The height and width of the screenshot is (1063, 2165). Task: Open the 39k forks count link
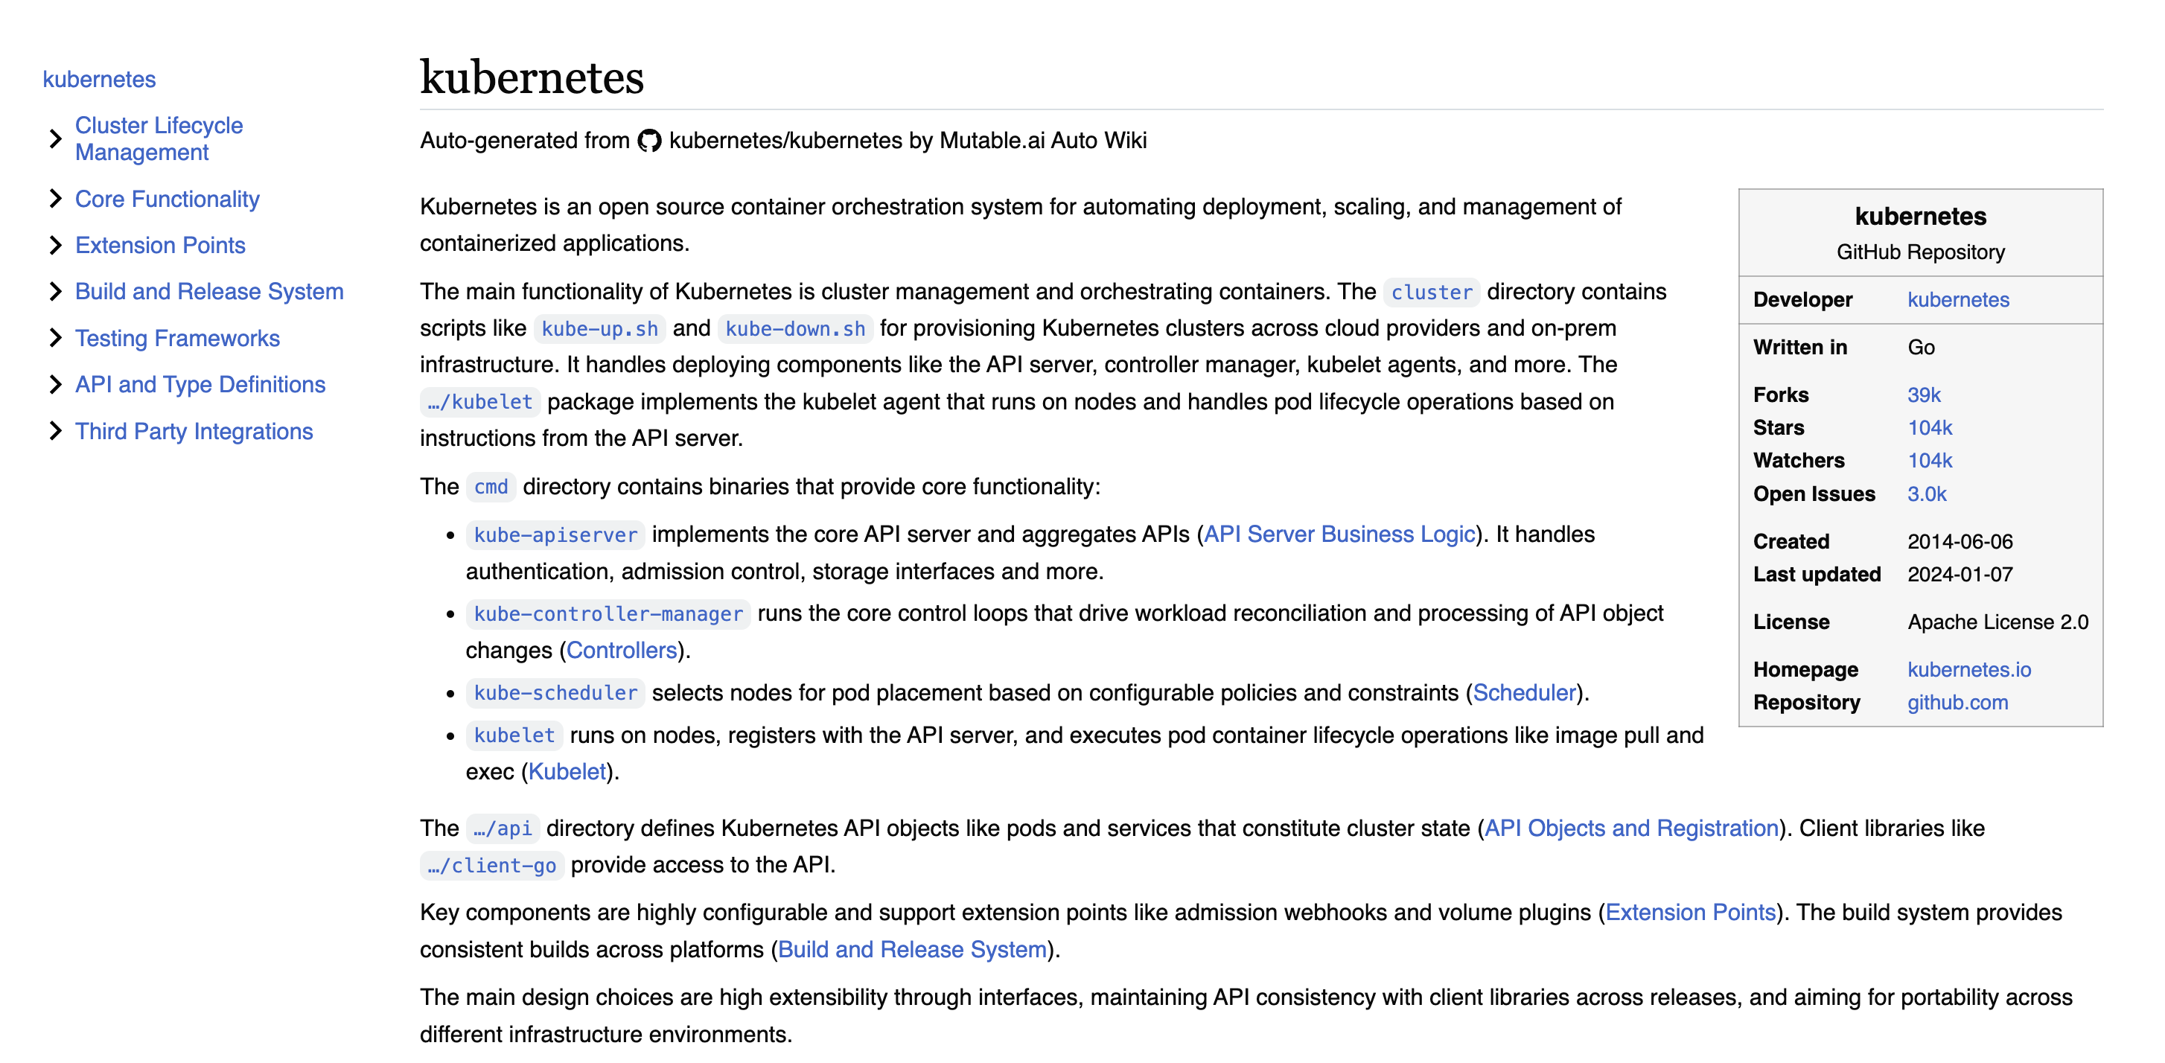click(x=1923, y=395)
